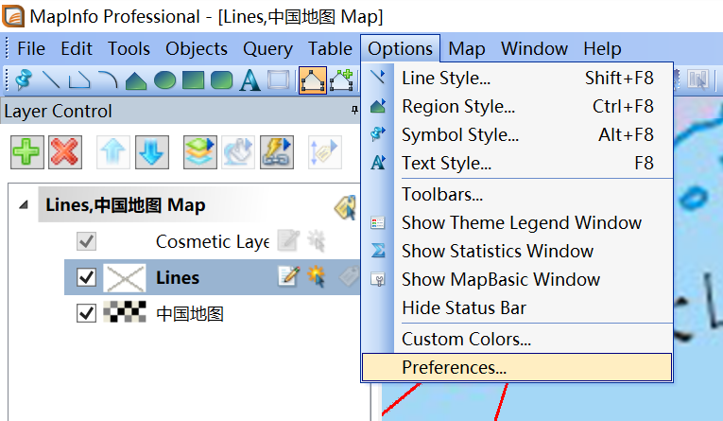
Task: Click the greyed-out hand layer control icon
Action: pyautogui.click(x=238, y=152)
